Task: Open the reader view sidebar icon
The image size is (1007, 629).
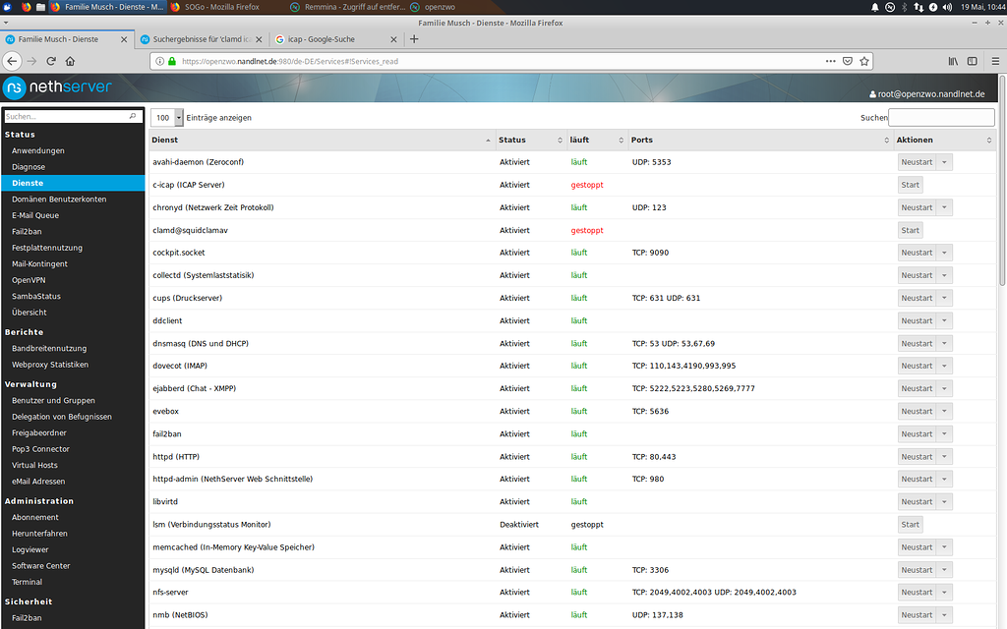Action: click(x=973, y=60)
